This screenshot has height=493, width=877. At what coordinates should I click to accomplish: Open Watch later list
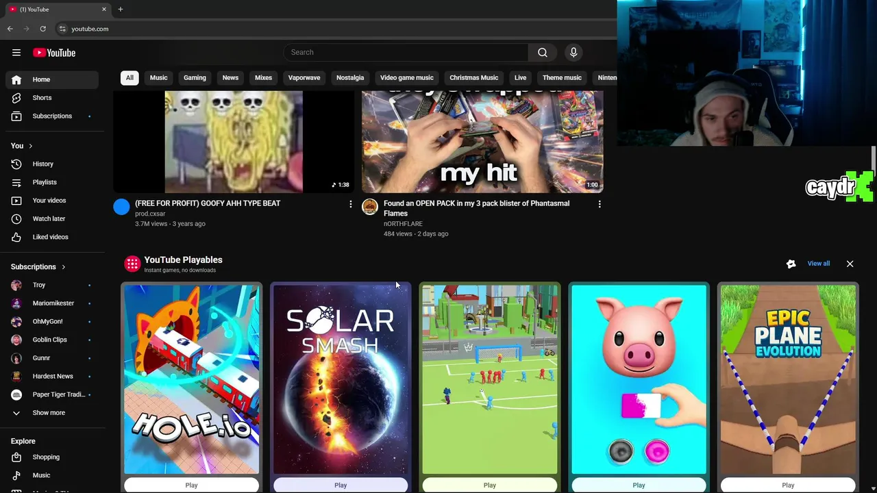[x=52, y=218]
